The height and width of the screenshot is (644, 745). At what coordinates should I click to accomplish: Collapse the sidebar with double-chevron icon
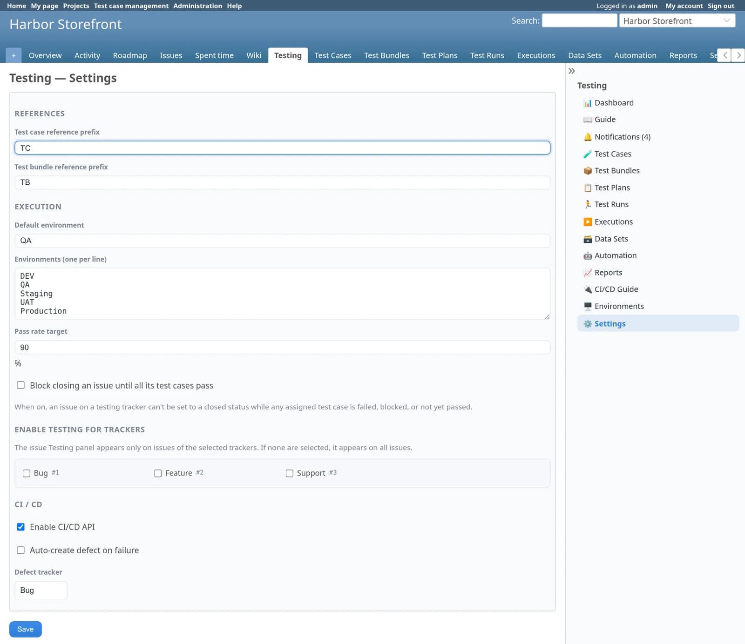(x=572, y=71)
